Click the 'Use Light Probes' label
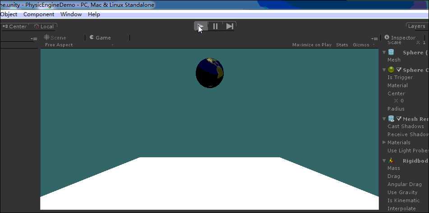Screen dimensions: 429x213 [x=408, y=151]
